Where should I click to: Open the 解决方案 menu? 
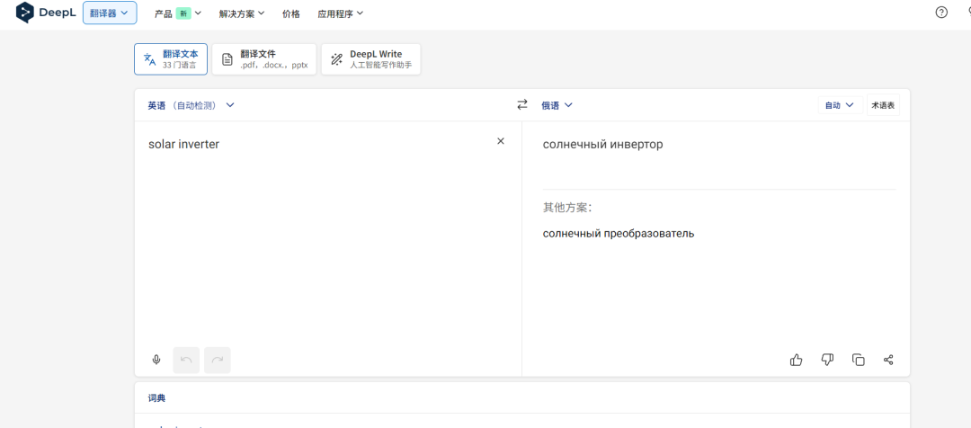tap(242, 13)
